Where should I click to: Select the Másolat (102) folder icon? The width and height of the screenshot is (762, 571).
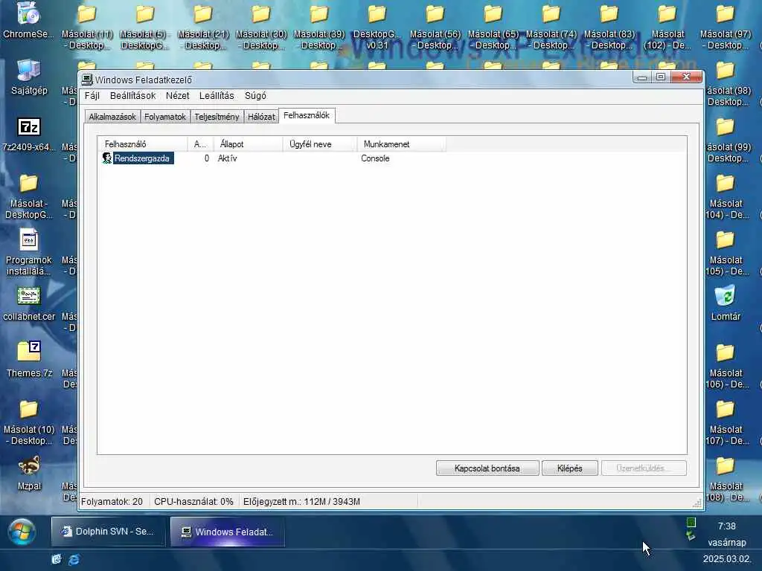pos(667,27)
